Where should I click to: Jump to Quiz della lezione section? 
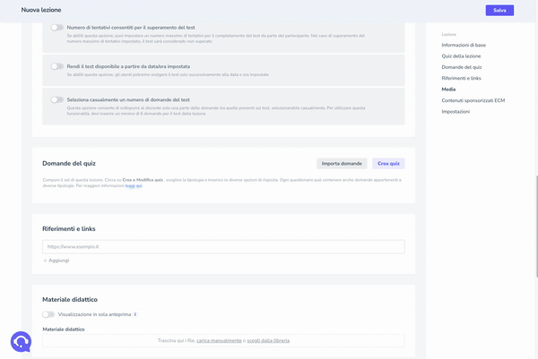point(461,56)
